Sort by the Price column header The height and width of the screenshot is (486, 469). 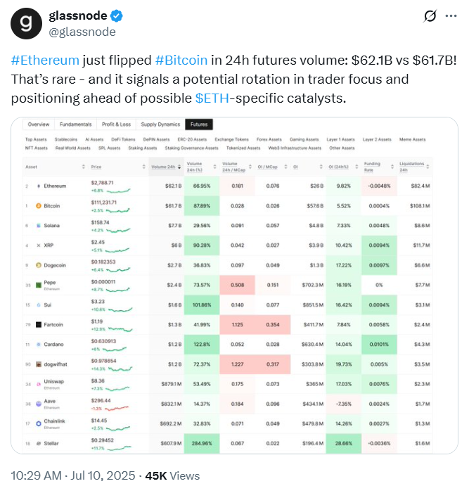point(96,167)
